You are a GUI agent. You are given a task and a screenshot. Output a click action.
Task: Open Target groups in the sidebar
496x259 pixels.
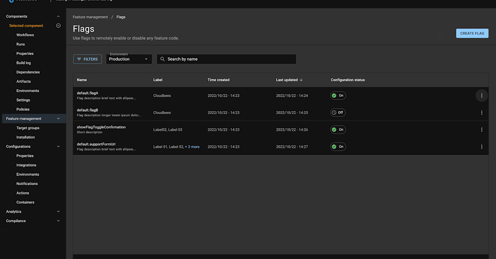point(28,128)
